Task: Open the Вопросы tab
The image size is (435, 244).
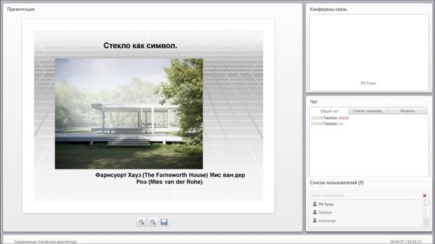Action: click(x=408, y=111)
